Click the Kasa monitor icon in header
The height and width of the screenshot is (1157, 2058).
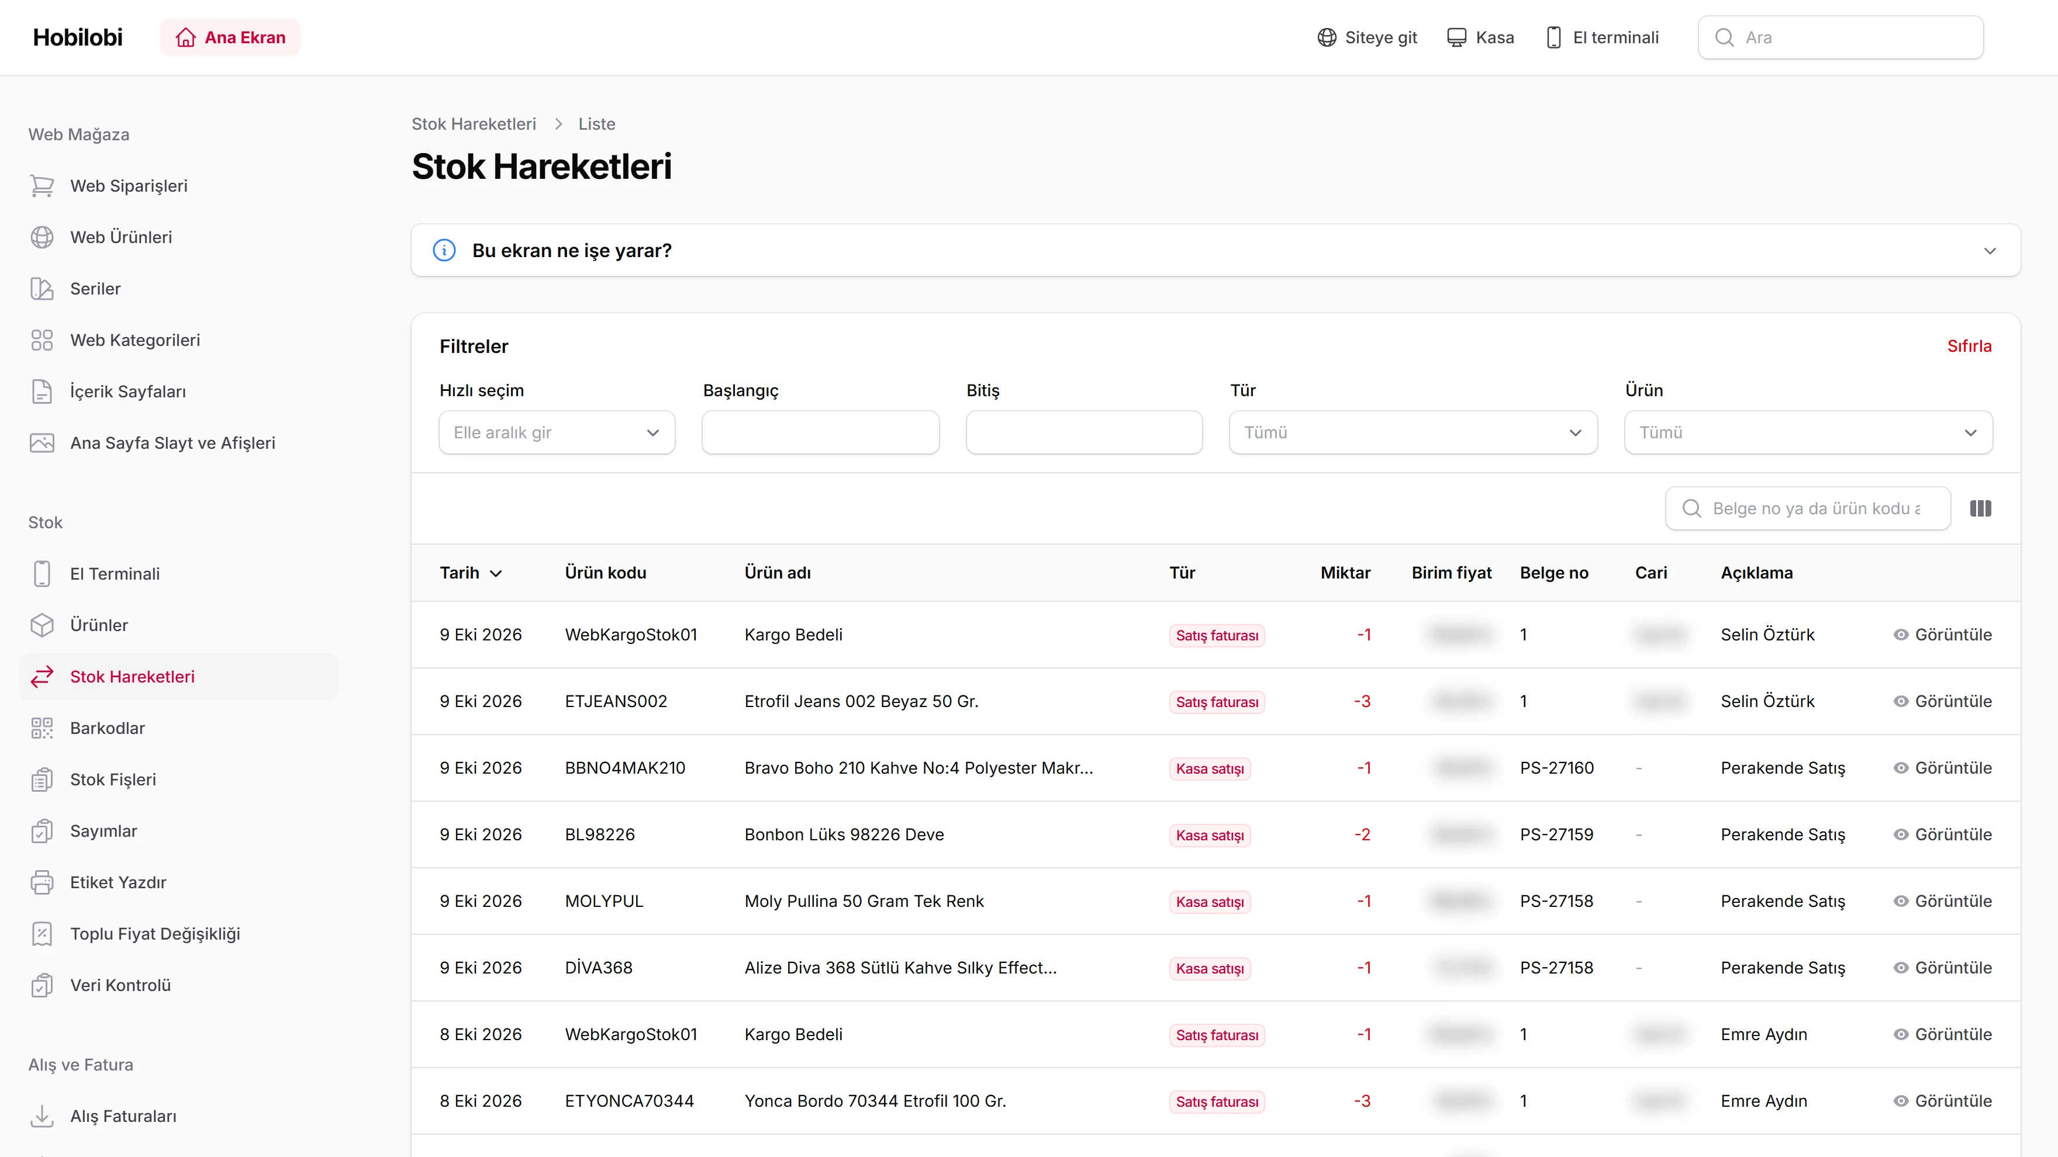(1456, 37)
